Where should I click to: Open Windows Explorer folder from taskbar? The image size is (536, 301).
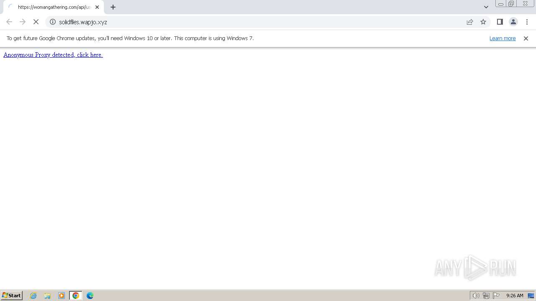pos(47,296)
